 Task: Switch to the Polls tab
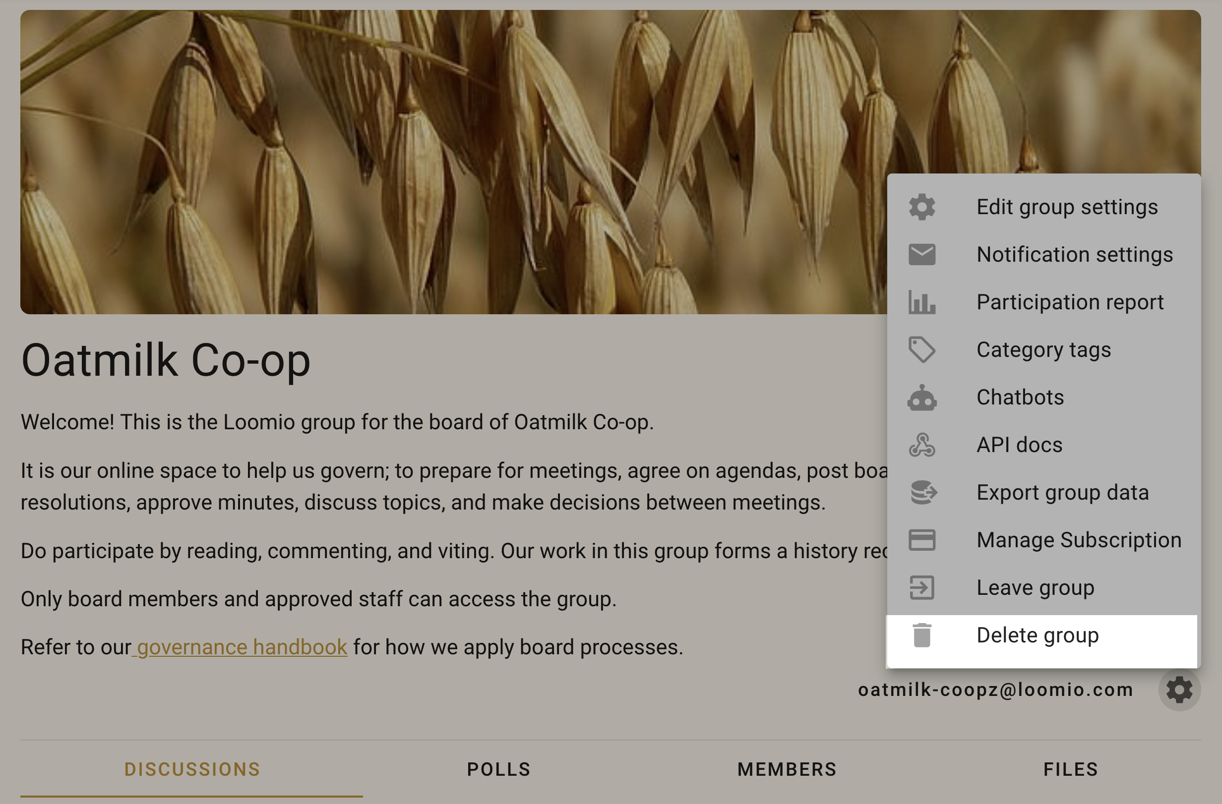pos(498,769)
